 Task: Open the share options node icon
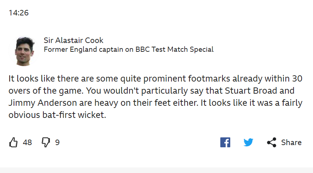(272, 143)
